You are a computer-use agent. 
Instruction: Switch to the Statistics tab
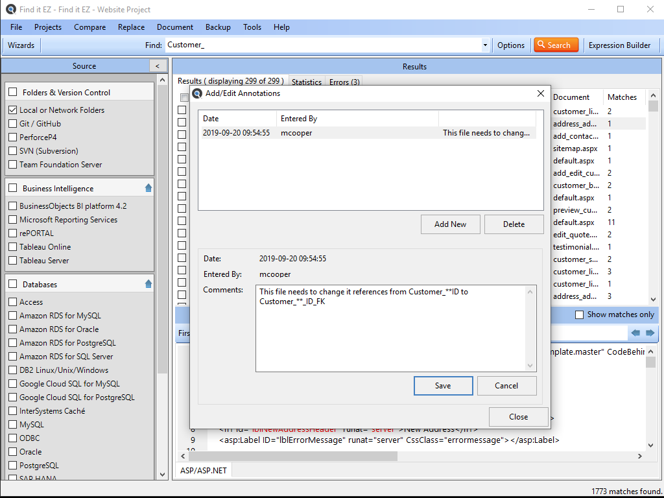[306, 82]
